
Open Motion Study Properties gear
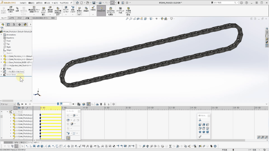coord(113,104)
